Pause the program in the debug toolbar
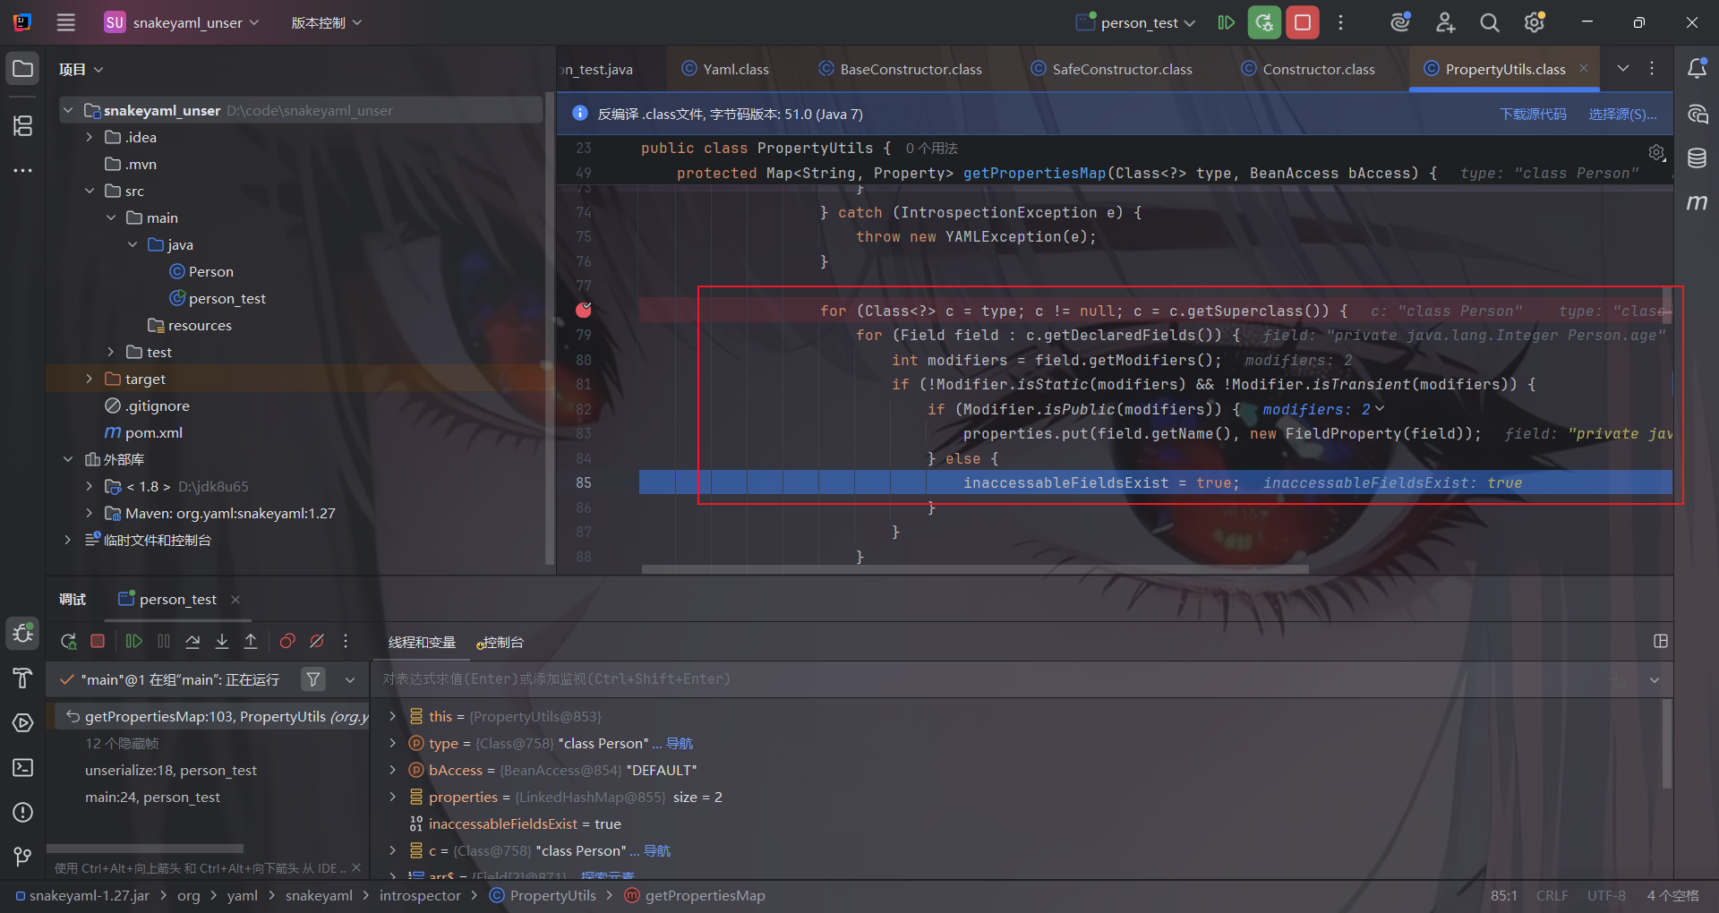1719x913 pixels. click(x=164, y=641)
